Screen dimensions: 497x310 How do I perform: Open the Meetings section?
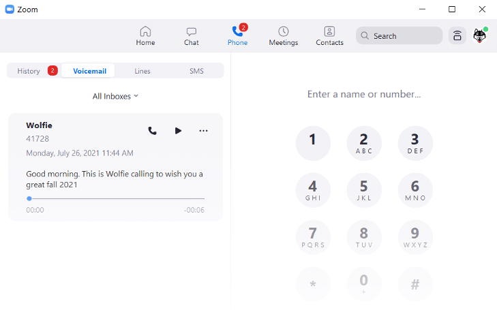pyautogui.click(x=284, y=36)
